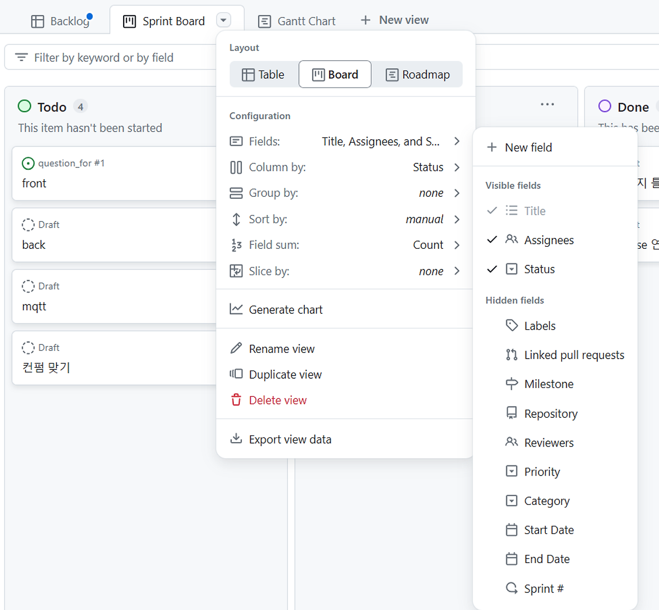Switch to the Gantt Chart tab
659x610 pixels.
[x=297, y=21]
